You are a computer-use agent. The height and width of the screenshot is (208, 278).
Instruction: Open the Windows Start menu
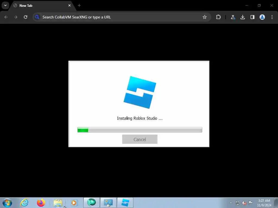tap(7, 203)
